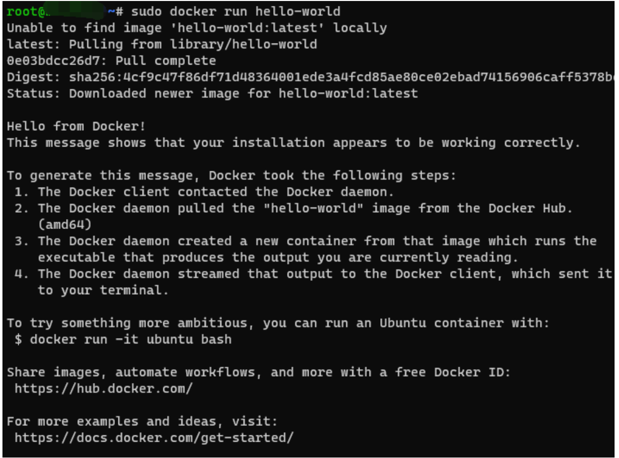Click the 'To try something more ambitious' line

(278, 323)
